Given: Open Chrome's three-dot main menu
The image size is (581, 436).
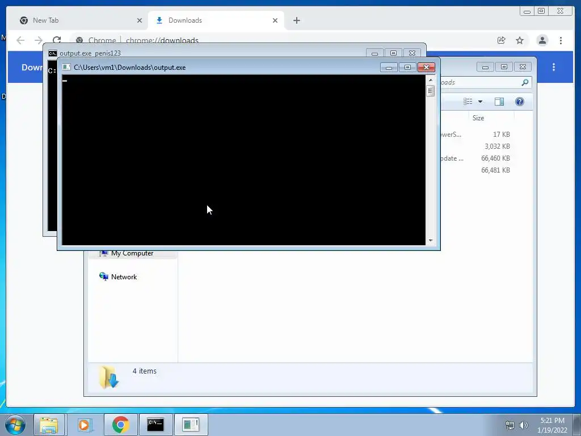Looking at the screenshot, I should (x=561, y=40).
